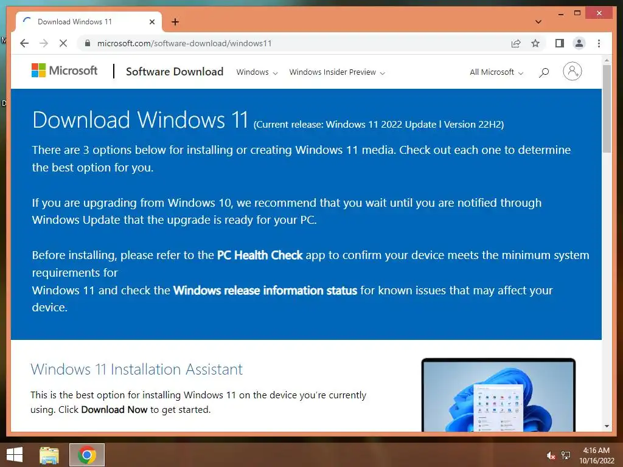Click the padlock site info icon
Screen dimensions: 623x467
coord(88,43)
